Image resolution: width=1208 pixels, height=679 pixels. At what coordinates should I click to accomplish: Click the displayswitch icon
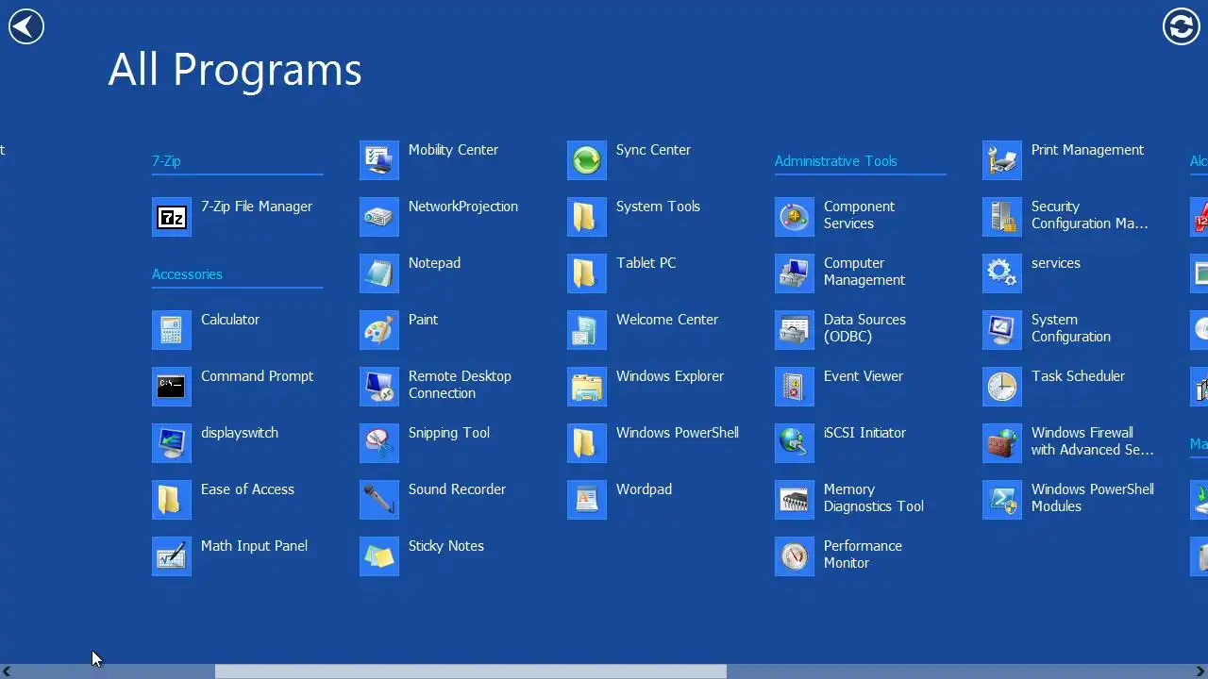pos(172,443)
